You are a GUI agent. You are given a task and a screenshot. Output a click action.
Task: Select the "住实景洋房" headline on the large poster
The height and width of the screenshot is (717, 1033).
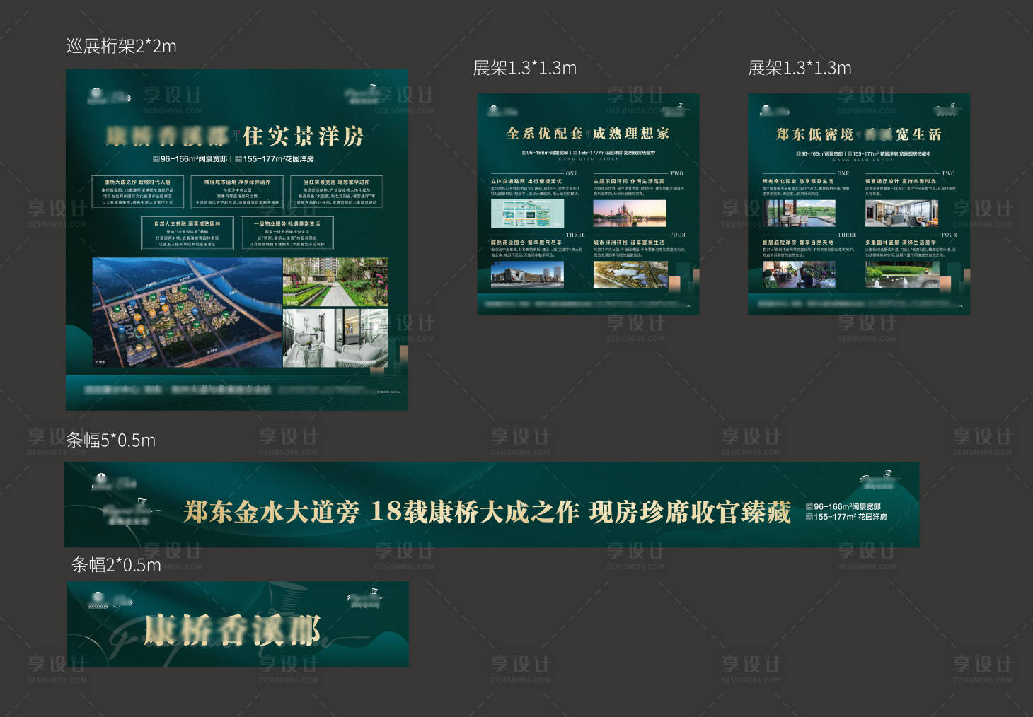304,136
